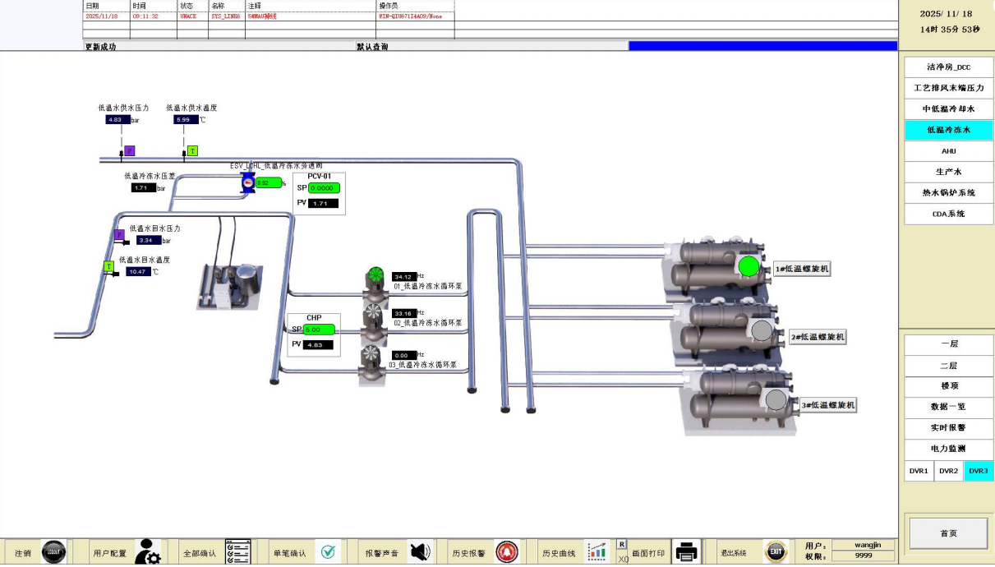Toggle 1# chiller green status indicator
Viewport: 995px width, 567px height.
coord(749,266)
